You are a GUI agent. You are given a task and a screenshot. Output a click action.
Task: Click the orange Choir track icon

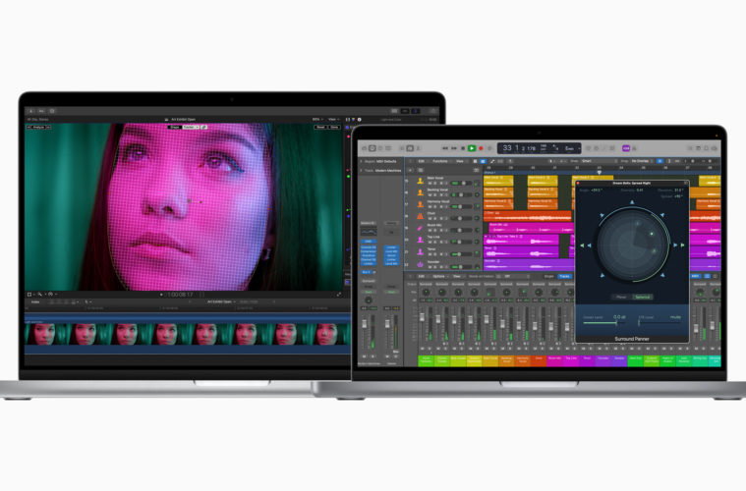[x=418, y=215]
